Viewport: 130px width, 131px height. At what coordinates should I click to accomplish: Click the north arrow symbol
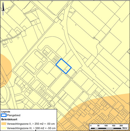tap(3, 9)
